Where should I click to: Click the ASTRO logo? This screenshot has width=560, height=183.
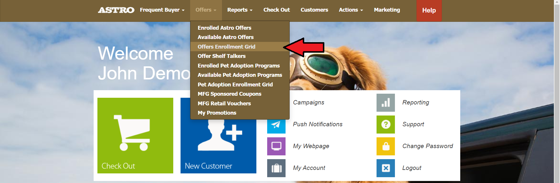pos(116,10)
